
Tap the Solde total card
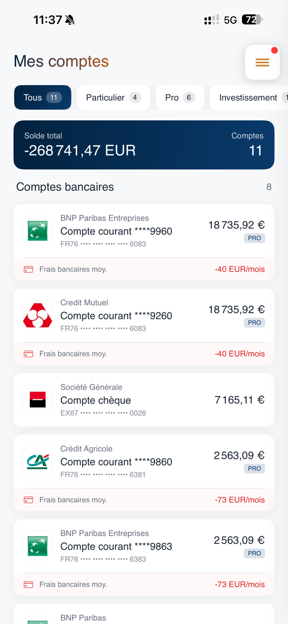point(144,145)
